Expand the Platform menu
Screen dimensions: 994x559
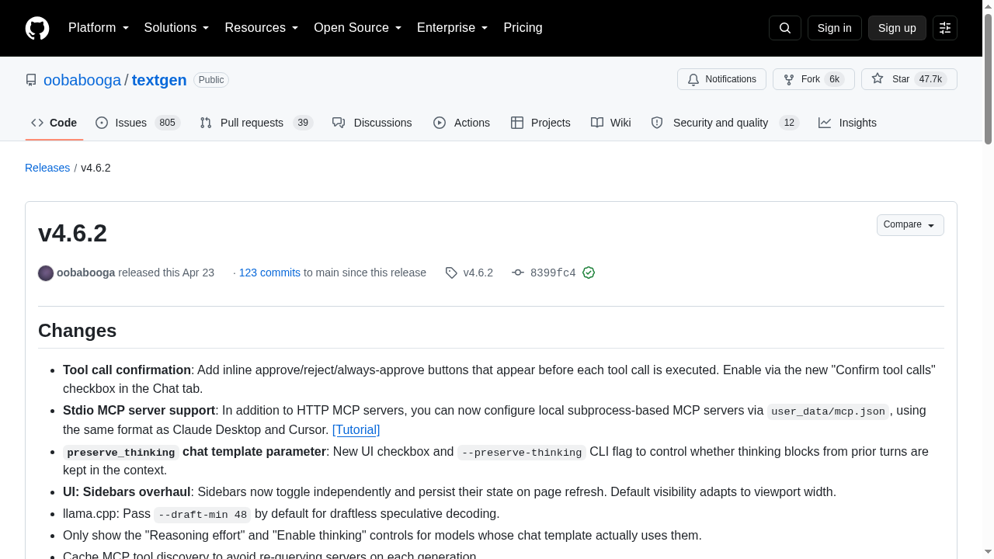[x=99, y=28]
